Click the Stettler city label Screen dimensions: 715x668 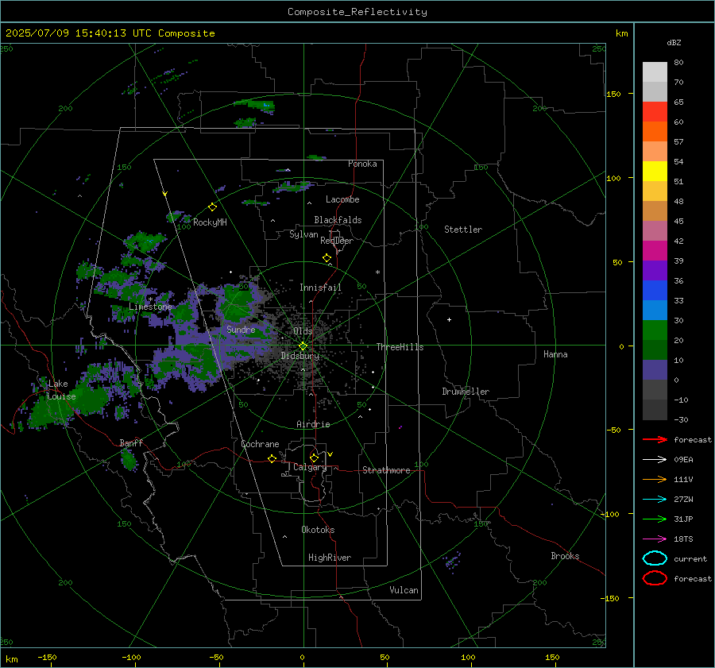[x=463, y=230]
